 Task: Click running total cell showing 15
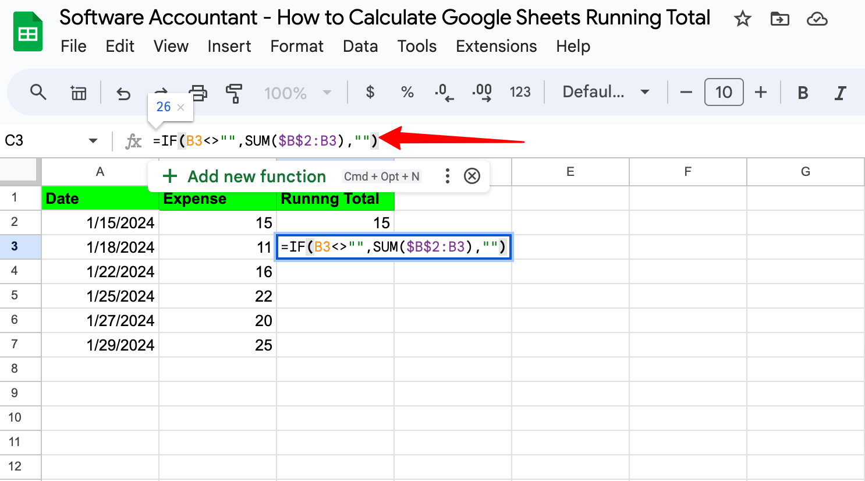click(x=335, y=222)
